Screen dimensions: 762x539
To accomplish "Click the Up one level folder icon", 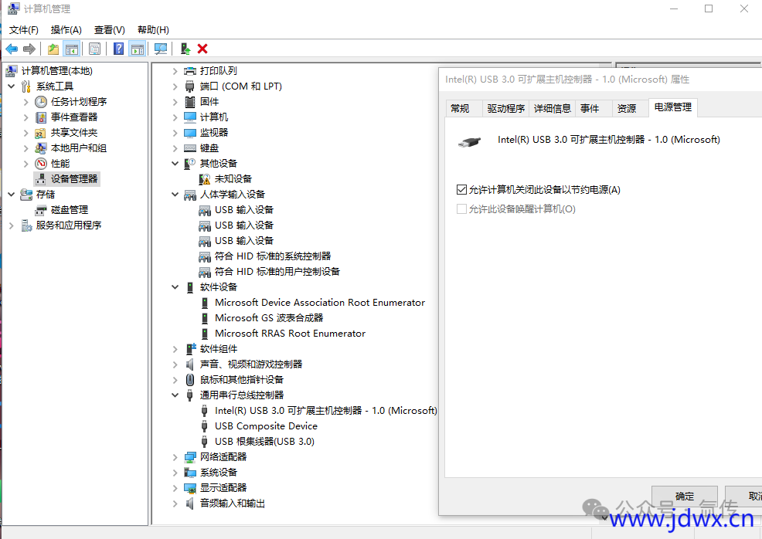I will (x=53, y=49).
